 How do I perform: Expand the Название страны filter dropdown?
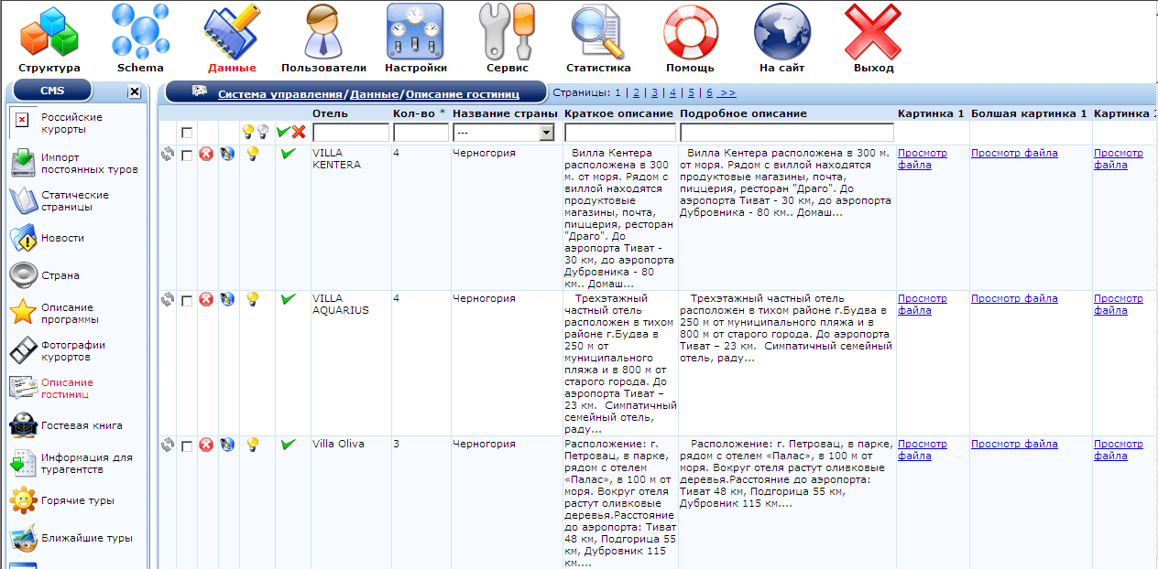pos(548,134)
